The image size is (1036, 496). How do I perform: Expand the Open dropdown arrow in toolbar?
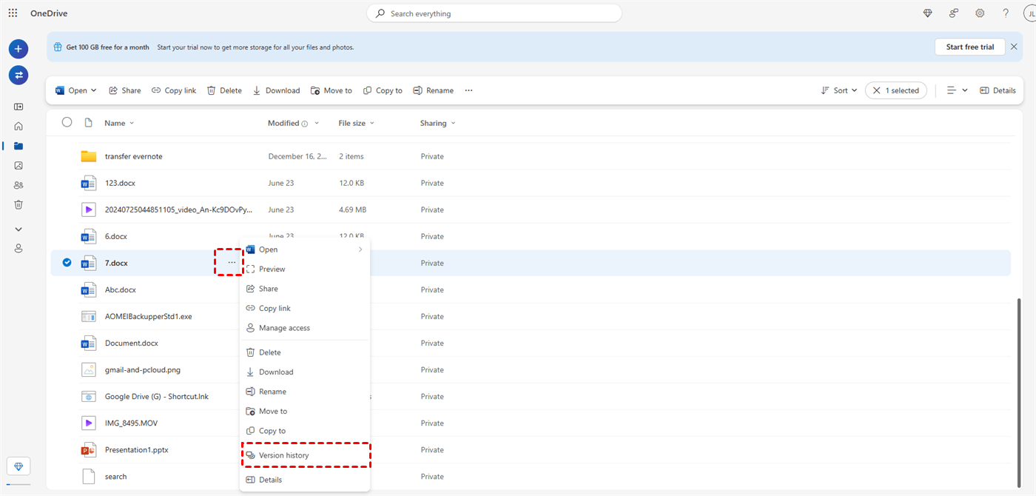click(x=94, y=90)
